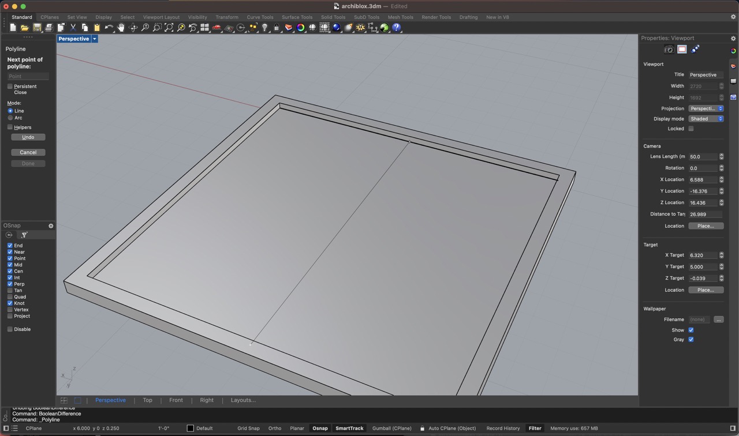Open the materials spheres tab in Properties
Image resolution: width=739 pixels, height=436 pixels.
[695, 50]
